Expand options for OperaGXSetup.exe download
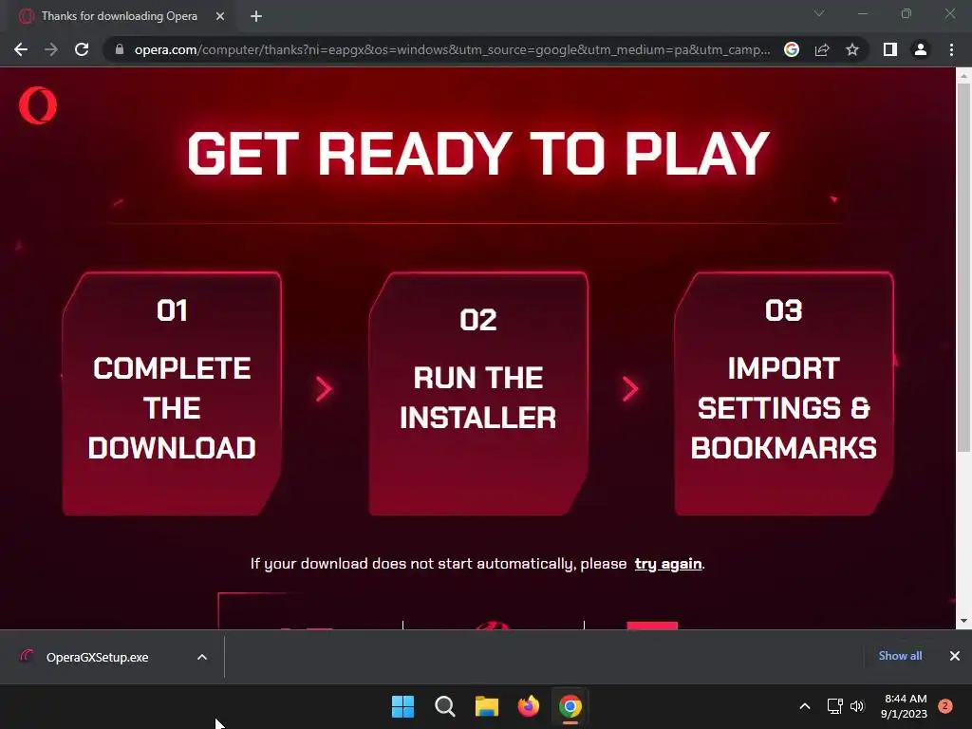This screenshot has width=972, height=729. coord(202,657)
